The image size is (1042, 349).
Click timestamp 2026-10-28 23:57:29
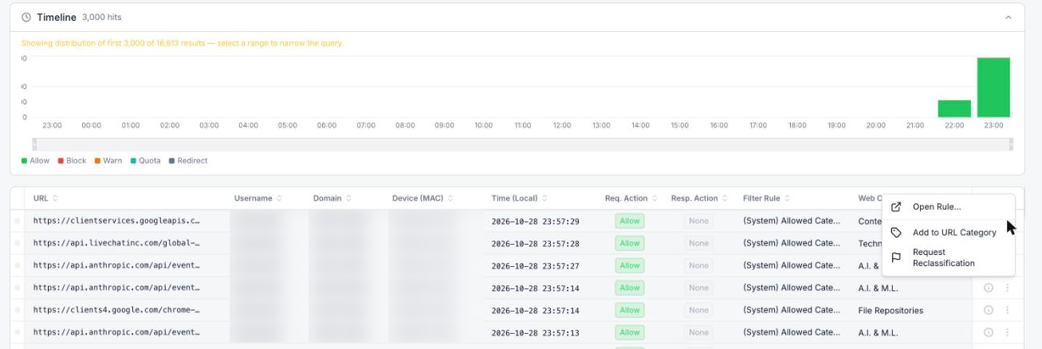[x=535, y=221]
